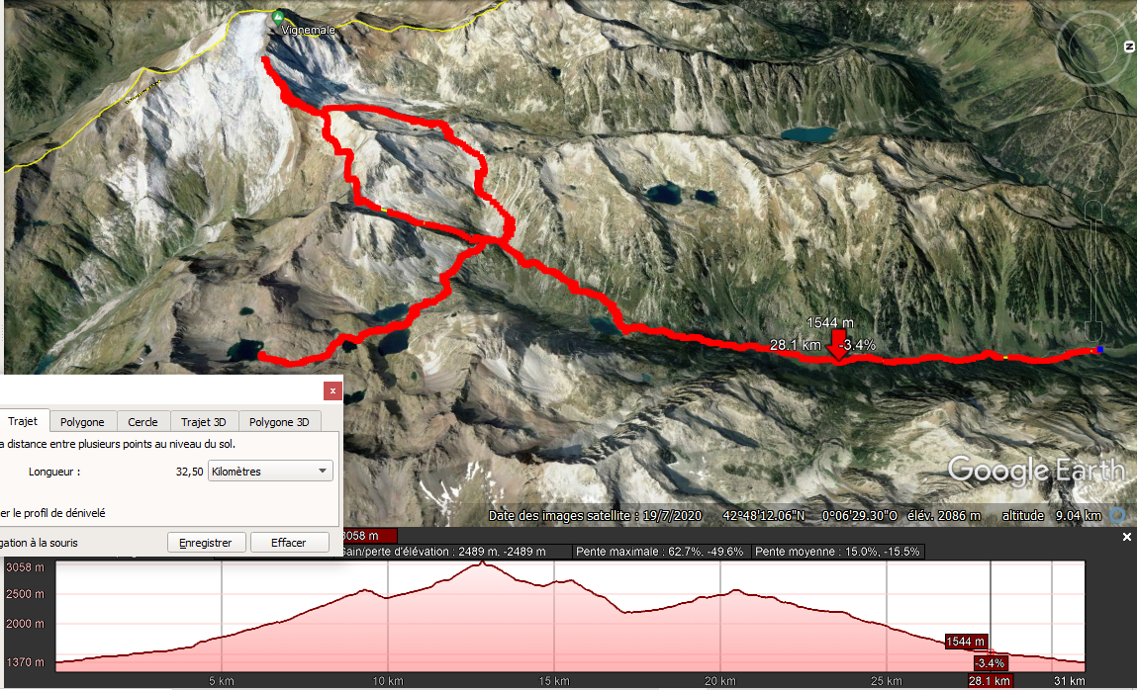Click the zoom-out end of the zoom slider
The height and width of the screenshot is (690, 1137).
[x=1093, y=331]
